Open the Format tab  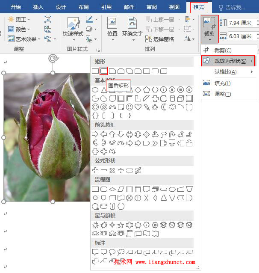click(199, 7)
